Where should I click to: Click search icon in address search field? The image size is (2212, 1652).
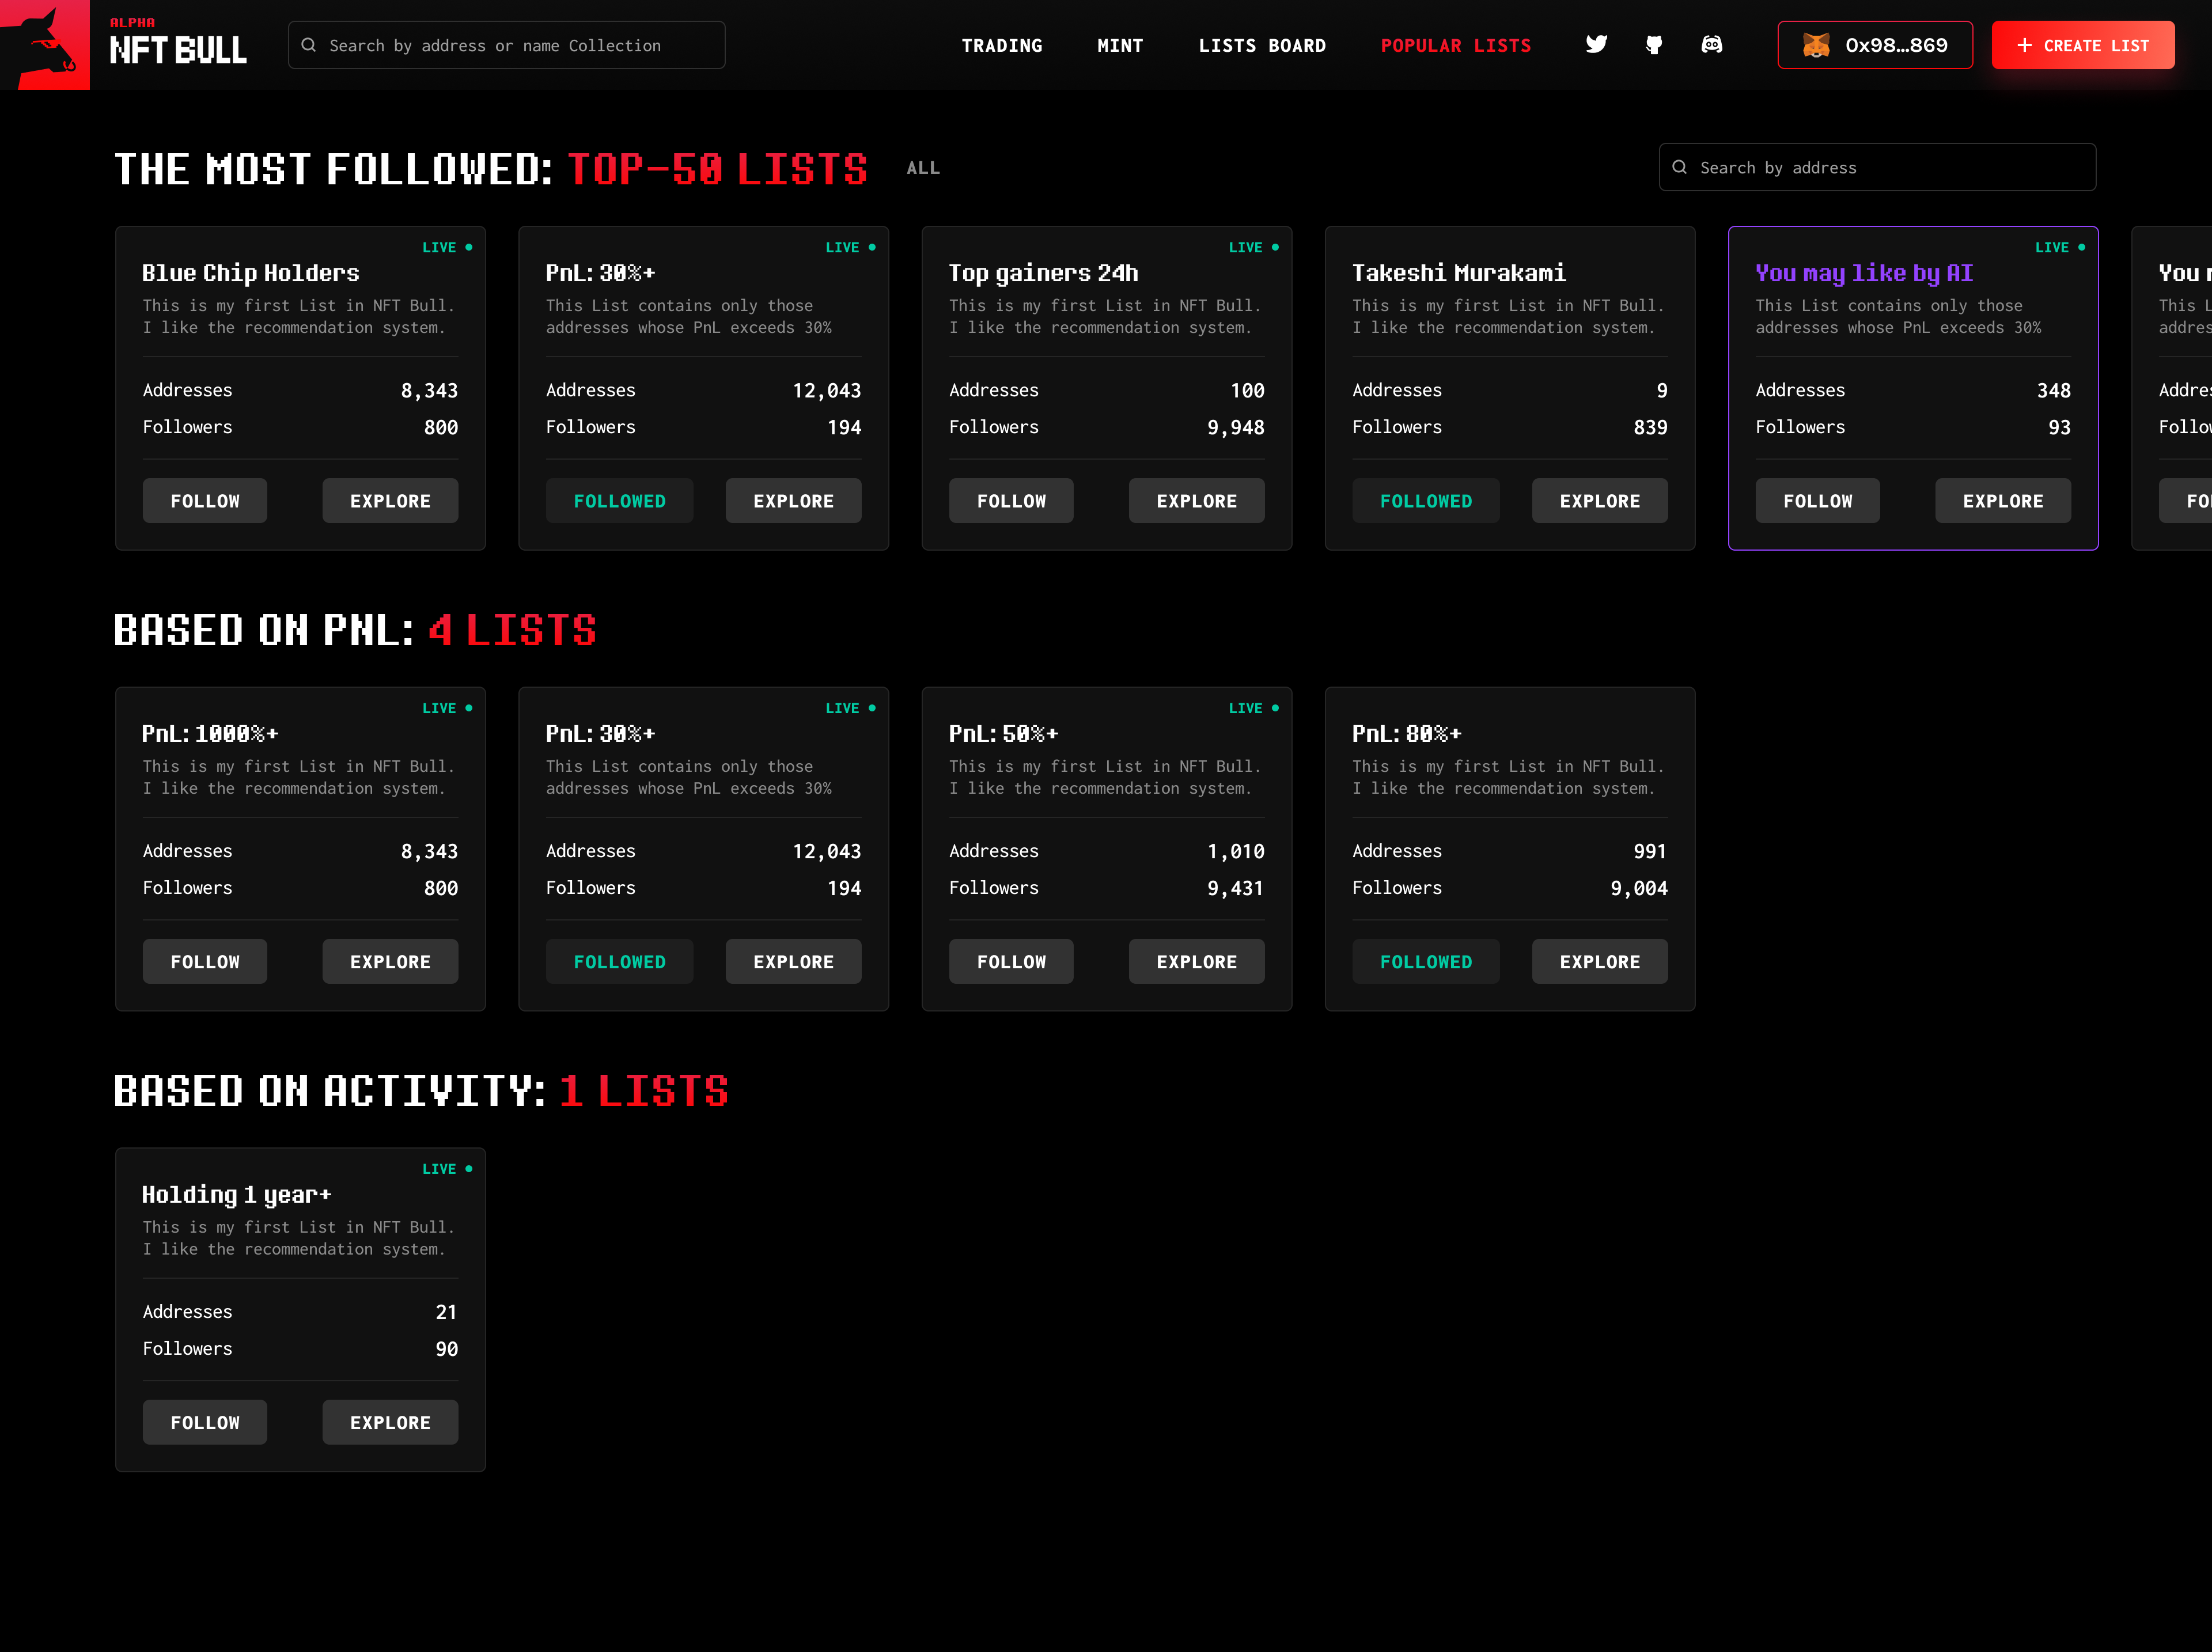coord(1680,168)
